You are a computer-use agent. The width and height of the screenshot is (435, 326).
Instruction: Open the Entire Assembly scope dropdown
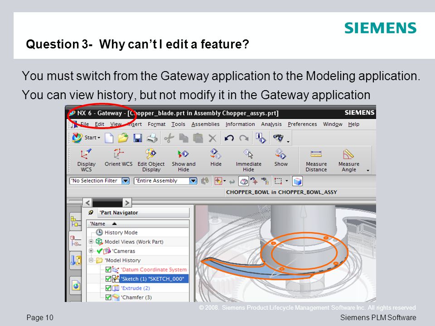tap(193, 181)
